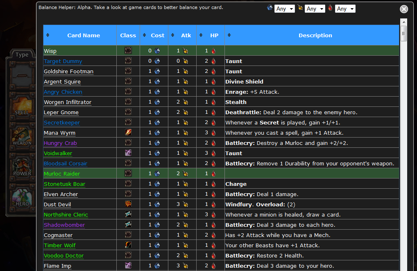Open the Voodoo Doctor card link
The image size is (417, 271).
pyautogui.click(x=63, y=255)
